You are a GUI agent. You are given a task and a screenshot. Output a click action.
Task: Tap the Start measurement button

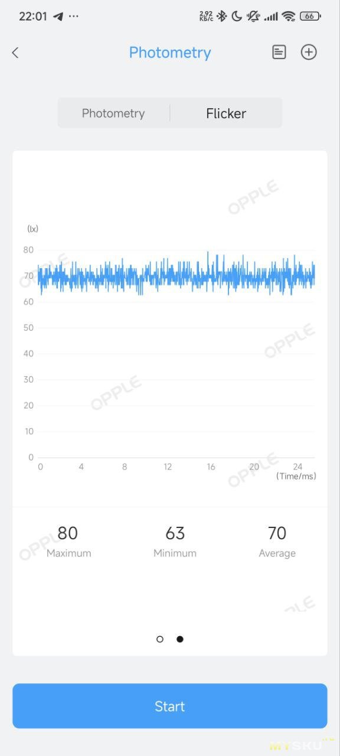(170, 706)
